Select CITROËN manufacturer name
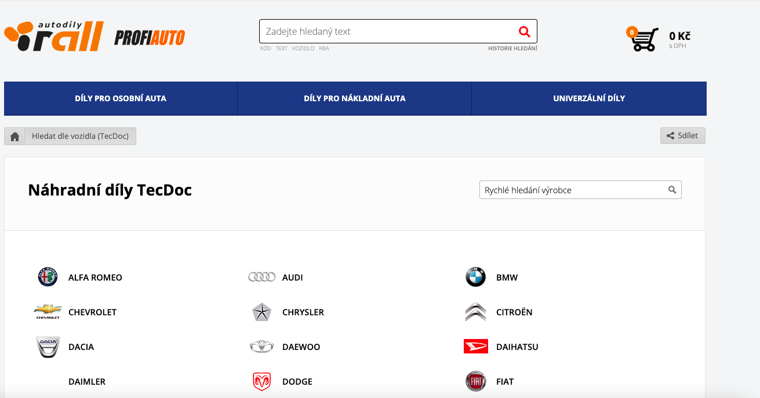This screenshot has width=760, height=398. tap(514, 312)
